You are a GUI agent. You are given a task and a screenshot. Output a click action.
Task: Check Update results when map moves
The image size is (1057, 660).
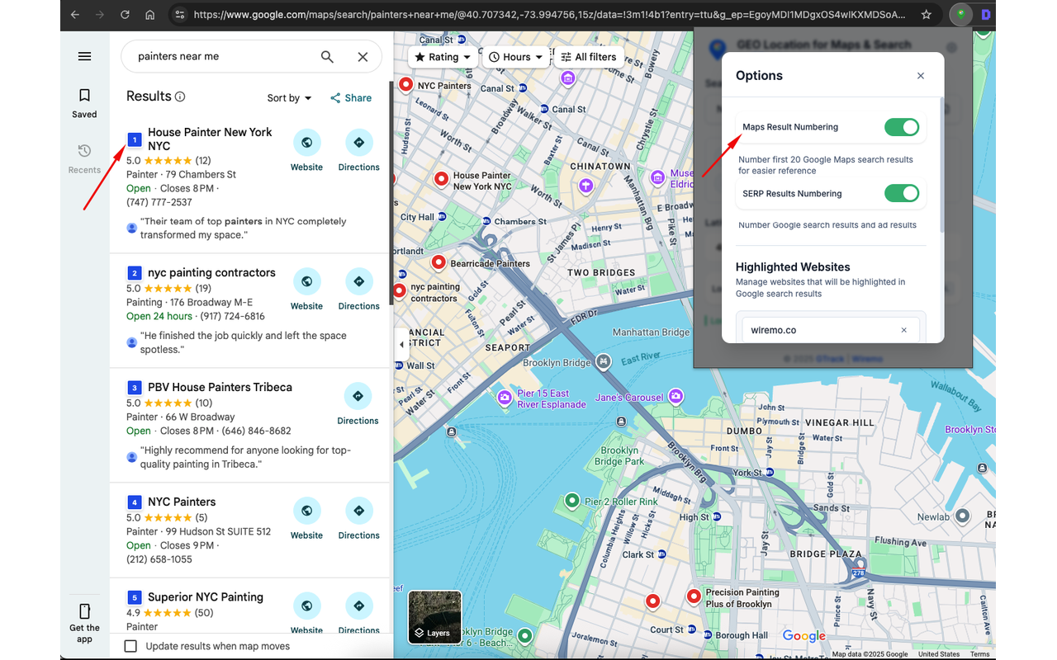click(130, 646)
